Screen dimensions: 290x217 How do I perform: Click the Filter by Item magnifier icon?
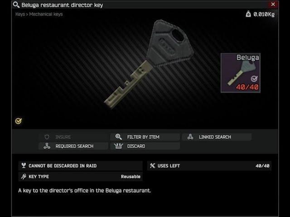tap(118, 137)
